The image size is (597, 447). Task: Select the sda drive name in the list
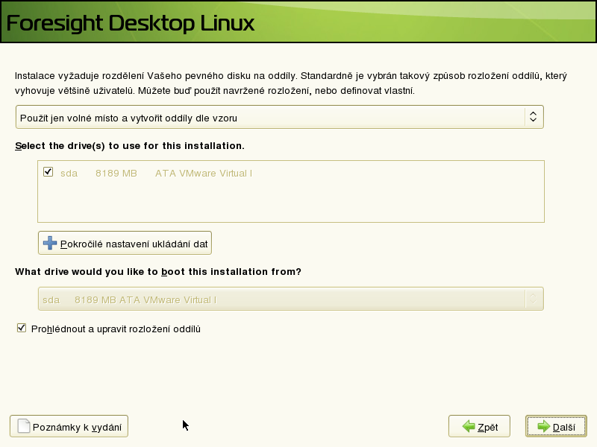[x=69, y=173]
